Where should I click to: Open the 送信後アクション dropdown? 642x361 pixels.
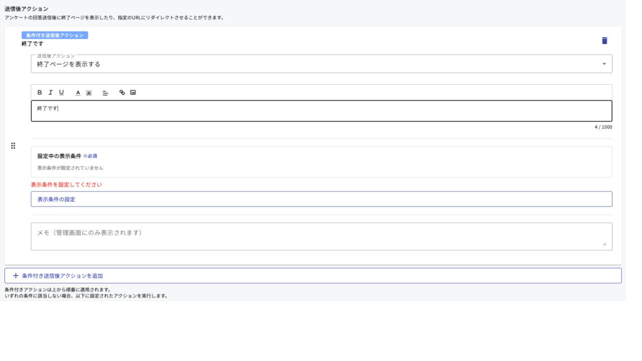321,64
